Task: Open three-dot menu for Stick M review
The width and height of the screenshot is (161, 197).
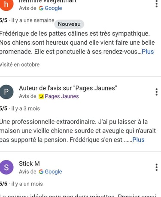Action: click(x=157, y=167)
